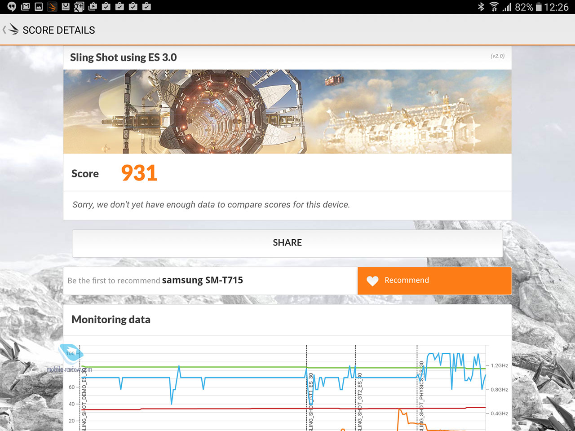Open the Hangouts notification icon
This screenshot has width=575, height=431.
(x=12, y=7)
